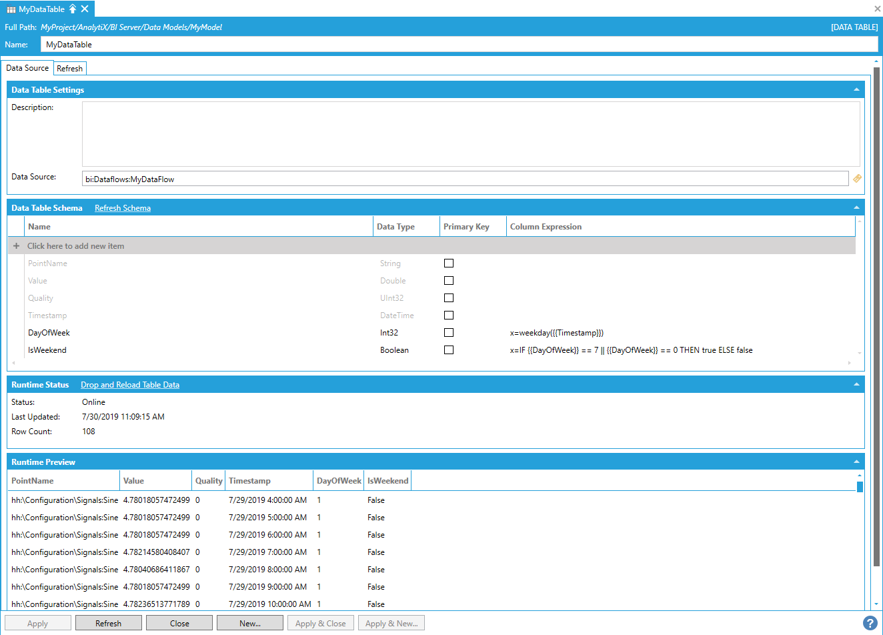The height and width of the screenshot is (635, 883).
Task: Click the table icon on MyDataTable tab
Action: pos(11,9)
